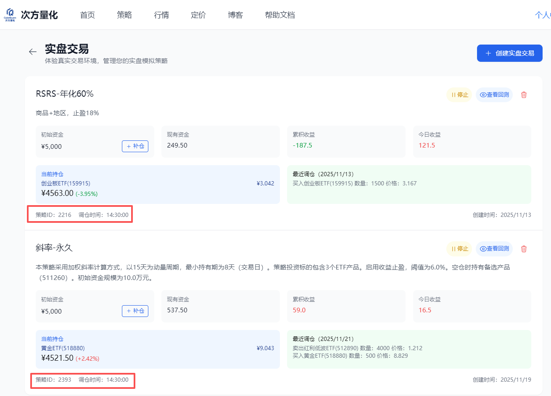Screen dimensions: 551x396
Task: Go to the 策略 menu item
Action: point(124,15)
